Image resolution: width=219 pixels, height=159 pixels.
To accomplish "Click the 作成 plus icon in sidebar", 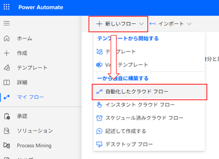I will pos(7,53).
